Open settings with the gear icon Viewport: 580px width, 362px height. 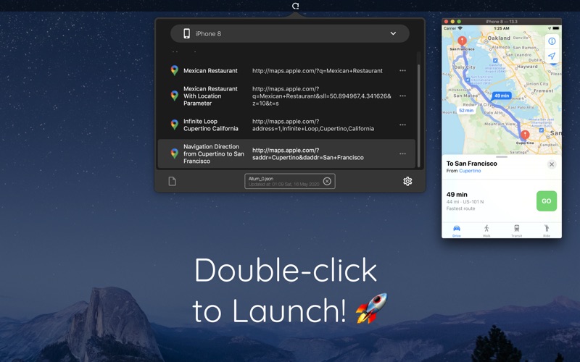[x=407, y=182]
